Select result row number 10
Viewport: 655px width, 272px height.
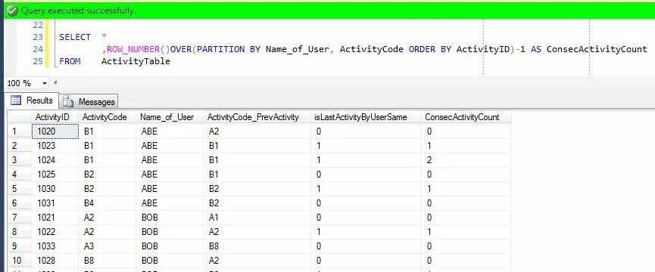click(20, 261)
